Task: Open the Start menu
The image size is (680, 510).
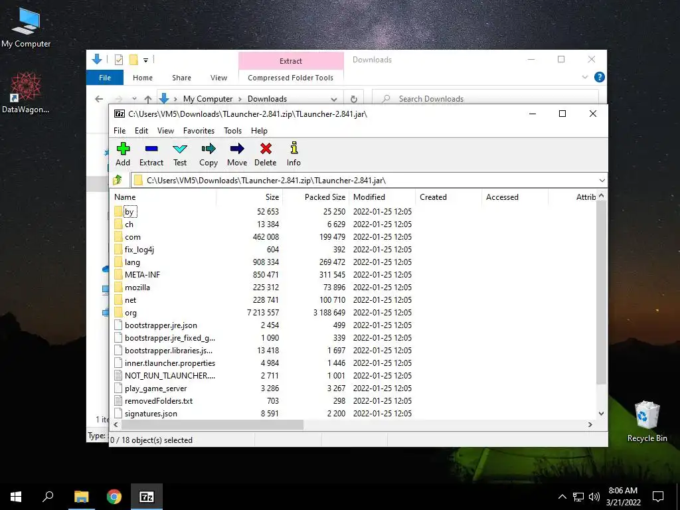Action: (16, 497)
